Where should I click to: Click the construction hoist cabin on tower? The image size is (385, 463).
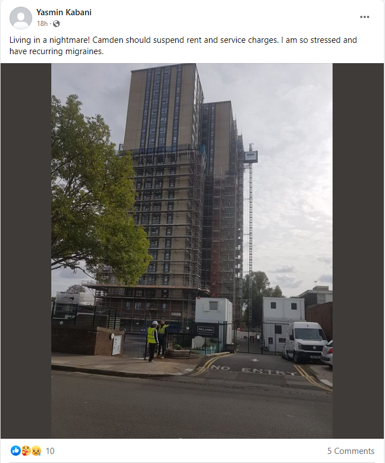click(x=251, y=156)
